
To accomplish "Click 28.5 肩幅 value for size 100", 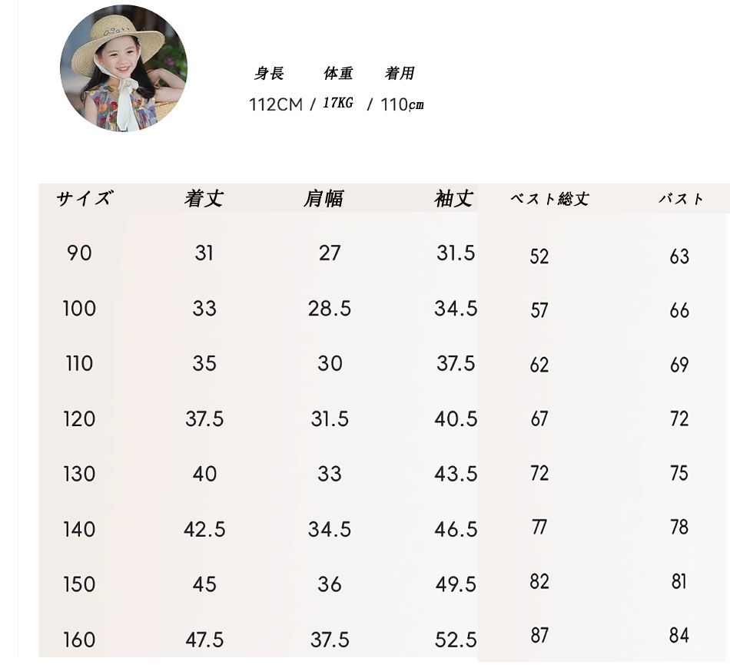I will point(330,309).
